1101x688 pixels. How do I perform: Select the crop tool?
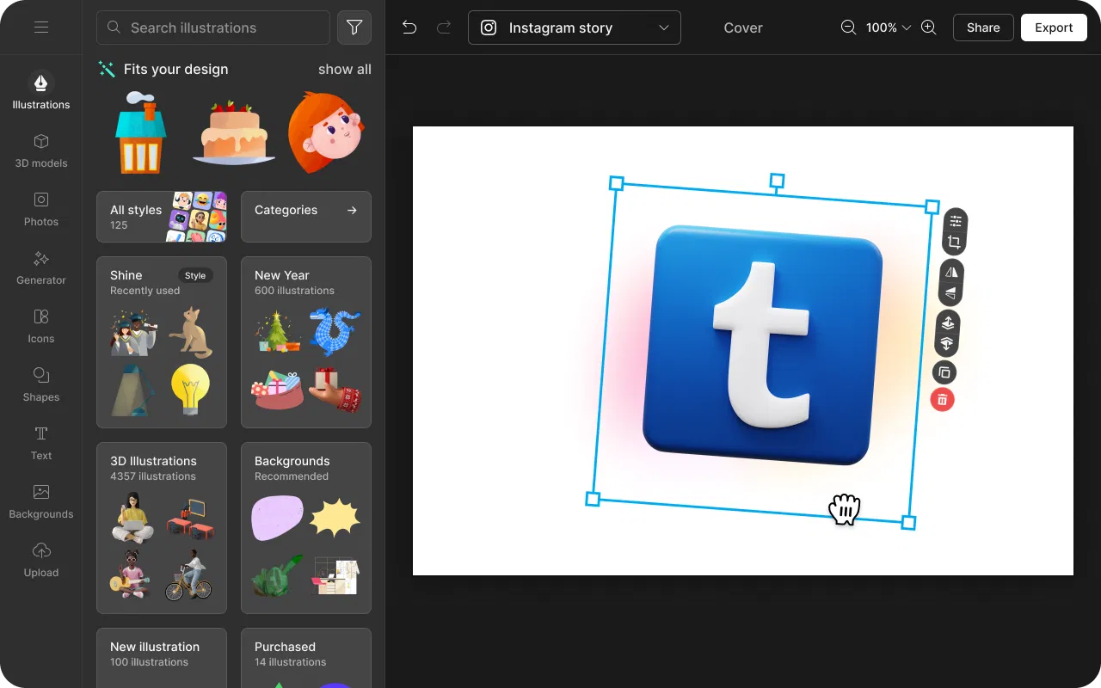click(x=955, y=243)
